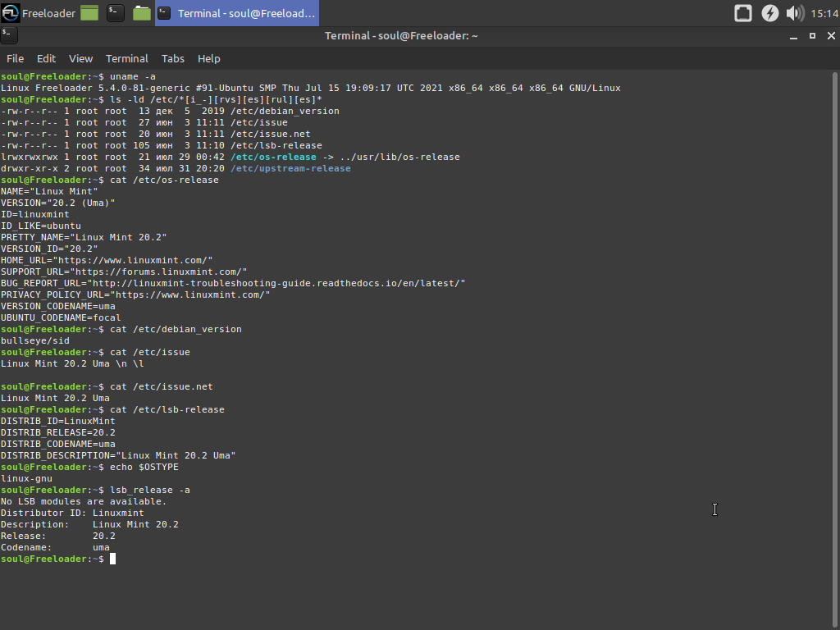
Task: Click 'No LSB modules are available.' line
Action: pos(84,501)
